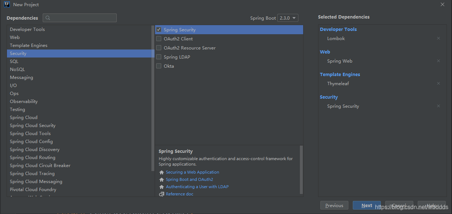This screenshot has height=214, width=452.
Task: Select the Spring Cloud Config category
Action: [31, 141]
